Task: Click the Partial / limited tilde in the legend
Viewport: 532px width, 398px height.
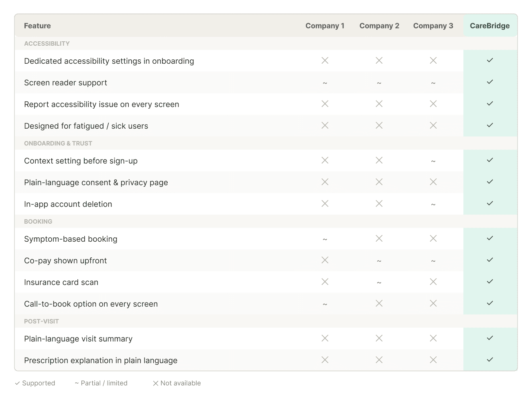Action: click(x=76, y=383)
